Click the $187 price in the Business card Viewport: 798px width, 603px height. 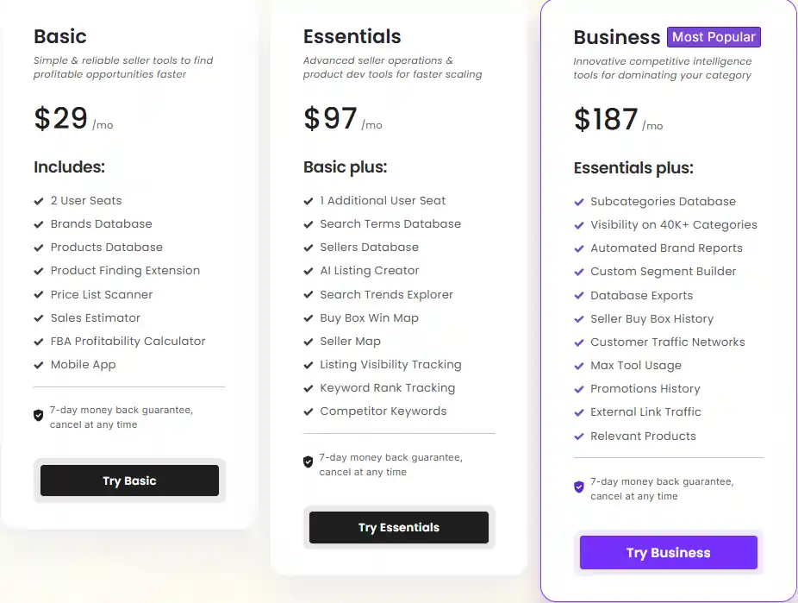606,118
